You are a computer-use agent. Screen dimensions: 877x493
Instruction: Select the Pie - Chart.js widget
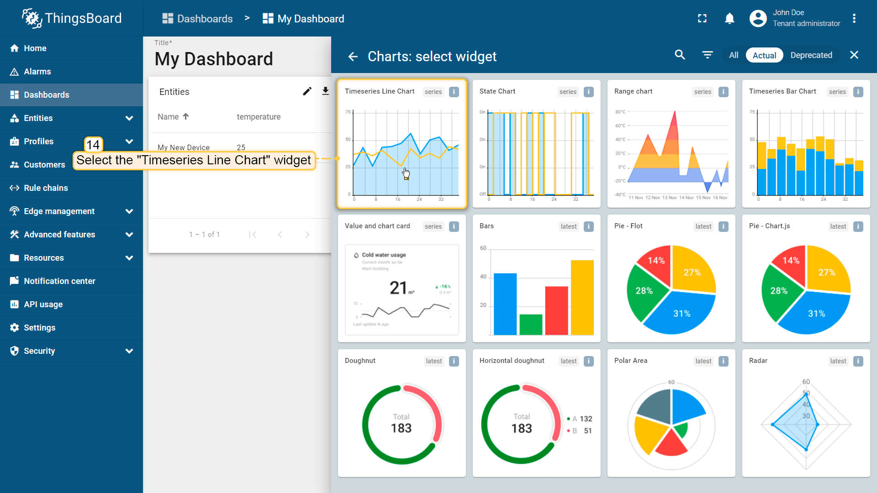(x=806, y=278)
